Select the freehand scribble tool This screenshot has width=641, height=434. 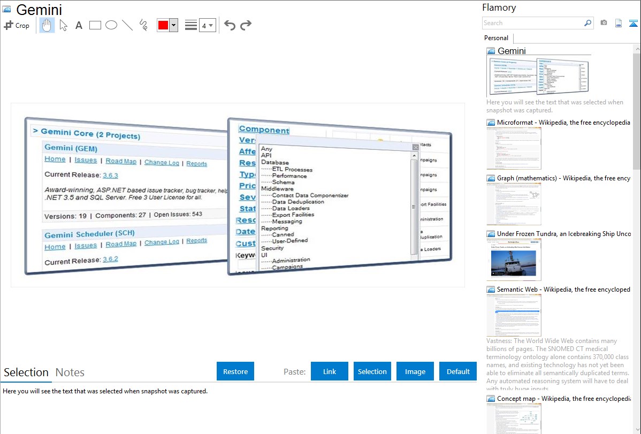[x=143, y=25]
